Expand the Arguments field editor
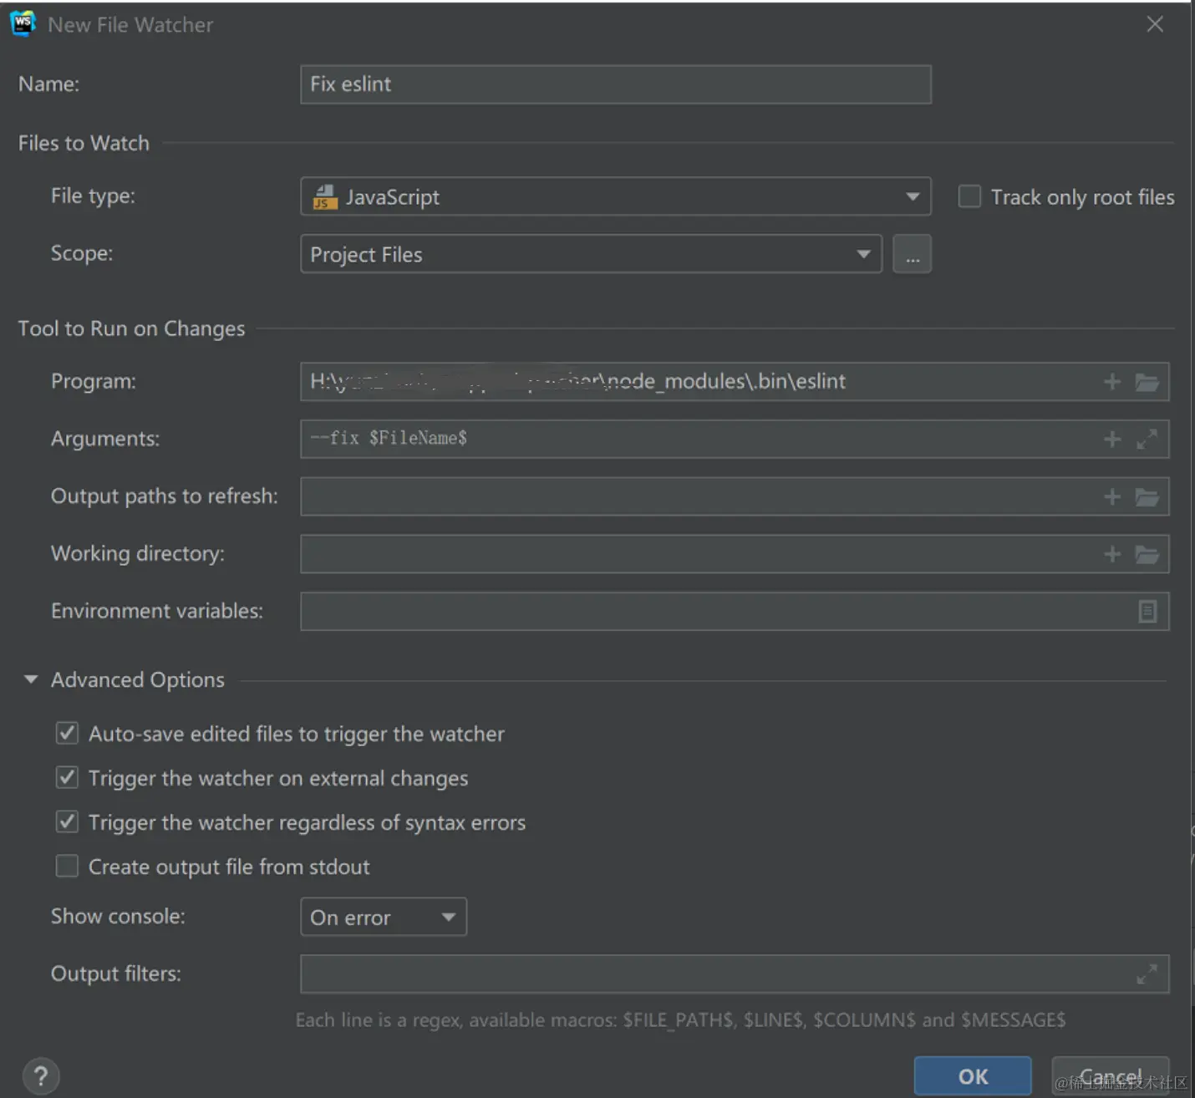Viewport: 1195px width, 1098px height. coord(1147,439)
